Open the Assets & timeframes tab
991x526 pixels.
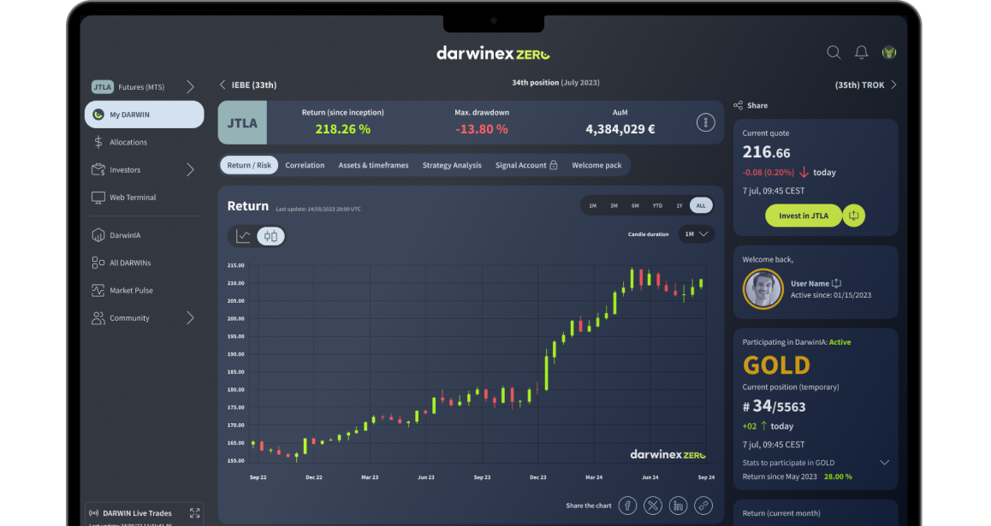coord(373,165)
